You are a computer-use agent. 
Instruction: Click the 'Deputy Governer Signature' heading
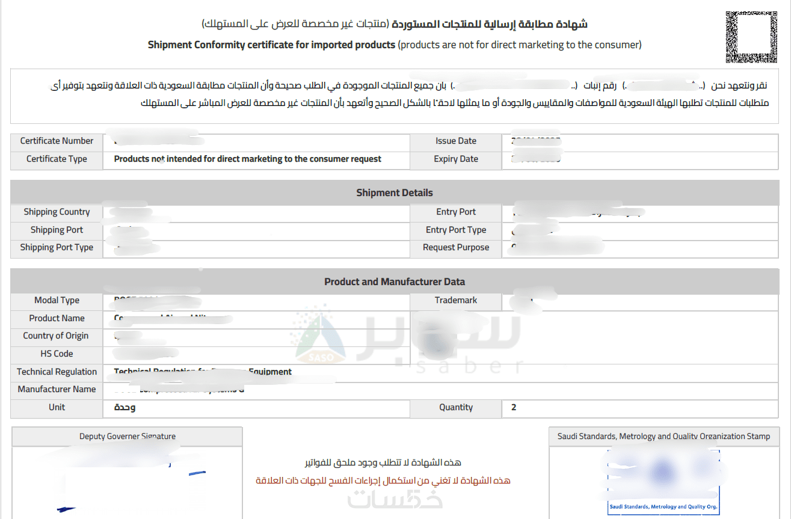click(128, 437)
